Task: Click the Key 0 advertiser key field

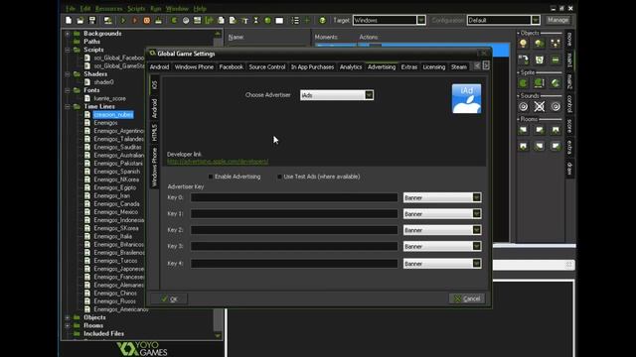Action: 294,197
